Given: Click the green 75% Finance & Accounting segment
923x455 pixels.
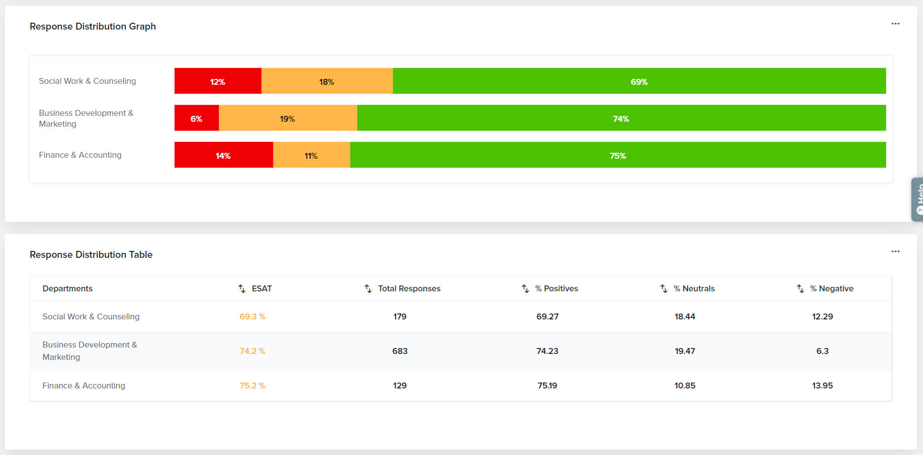Looking at the screenshot, I should pos(618,155).
